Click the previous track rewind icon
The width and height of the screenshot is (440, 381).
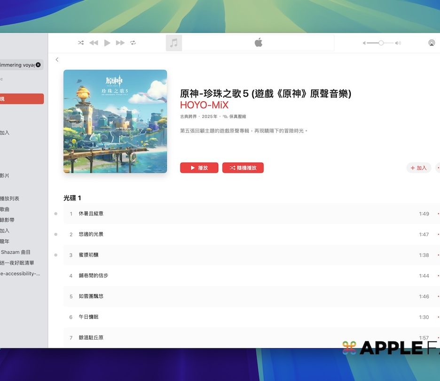(x=94, y=43)
